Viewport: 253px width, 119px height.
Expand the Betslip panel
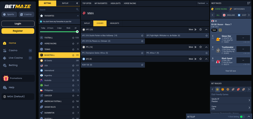point(249,117)
